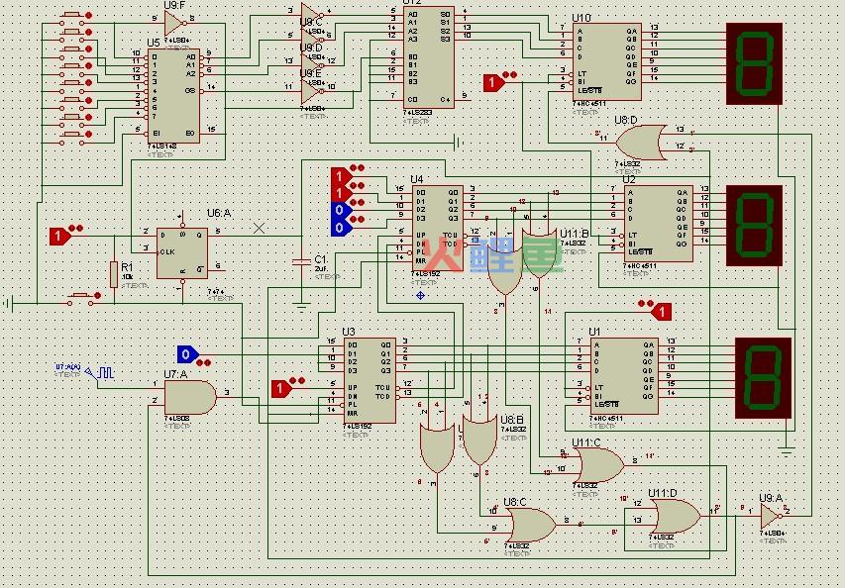
Task: Select the U6:A D flip-flop
Action: [x=182, y=253]
